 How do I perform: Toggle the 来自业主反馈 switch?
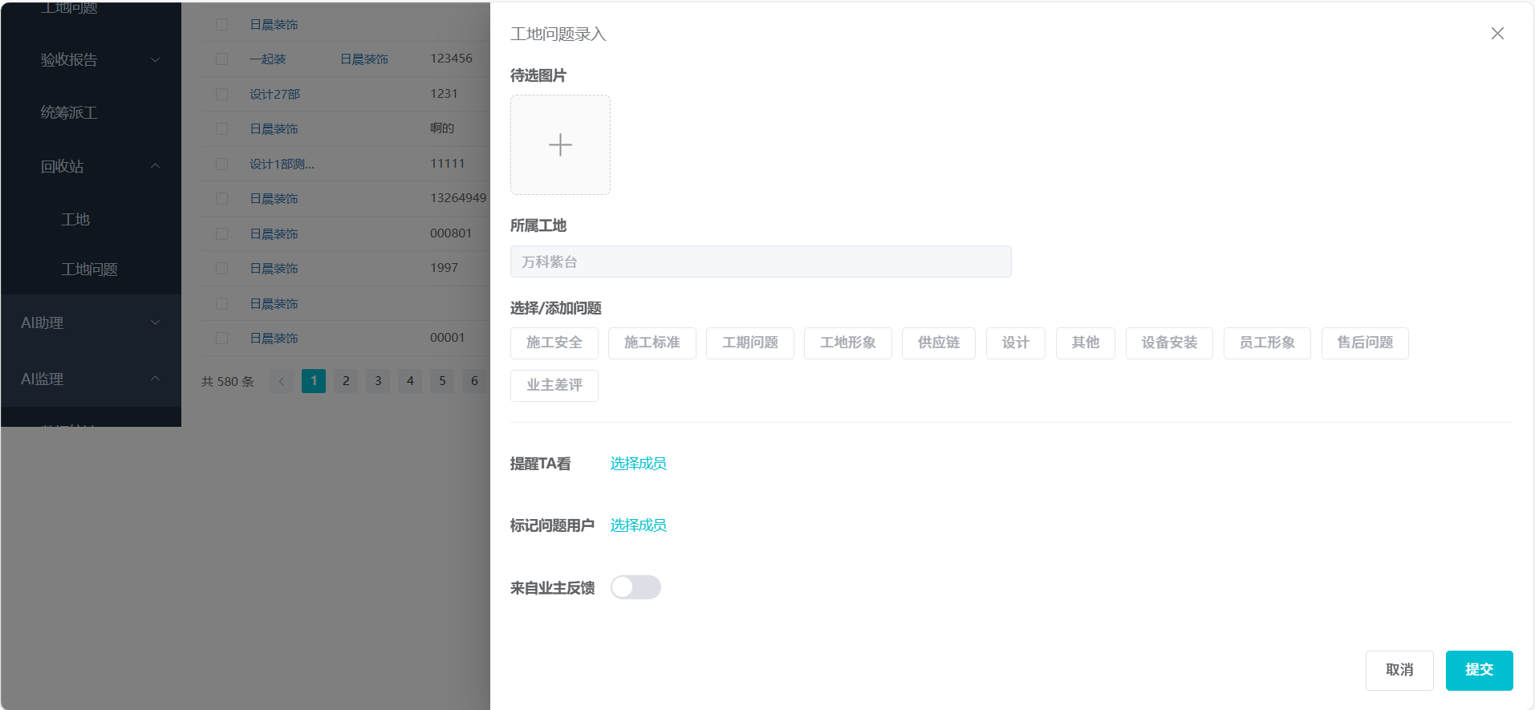636,587
